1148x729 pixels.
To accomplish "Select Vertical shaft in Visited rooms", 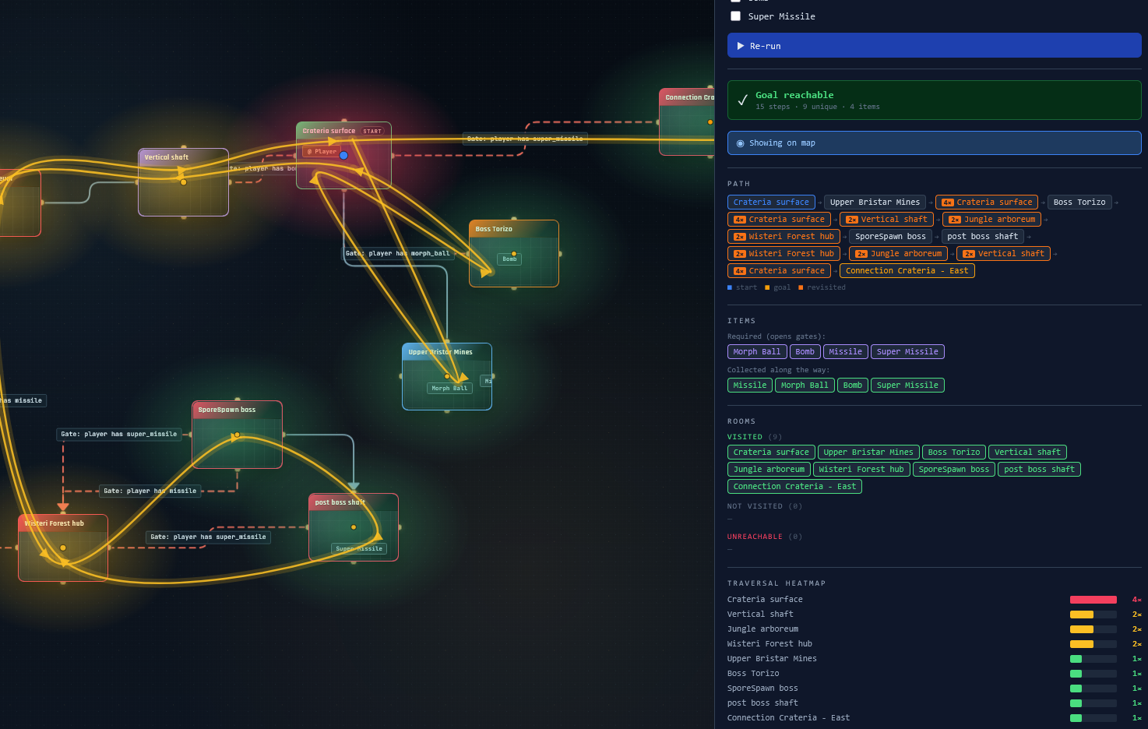I will pos(1027,452).
